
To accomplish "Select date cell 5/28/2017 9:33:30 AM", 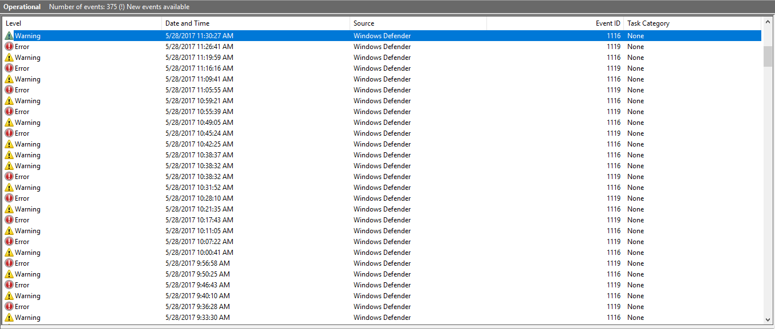I will (x=197, y=318).
